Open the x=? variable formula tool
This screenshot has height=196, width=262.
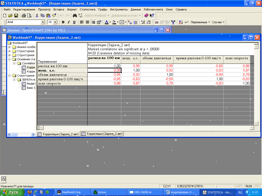pyautogui.click(x=187, y=22)
